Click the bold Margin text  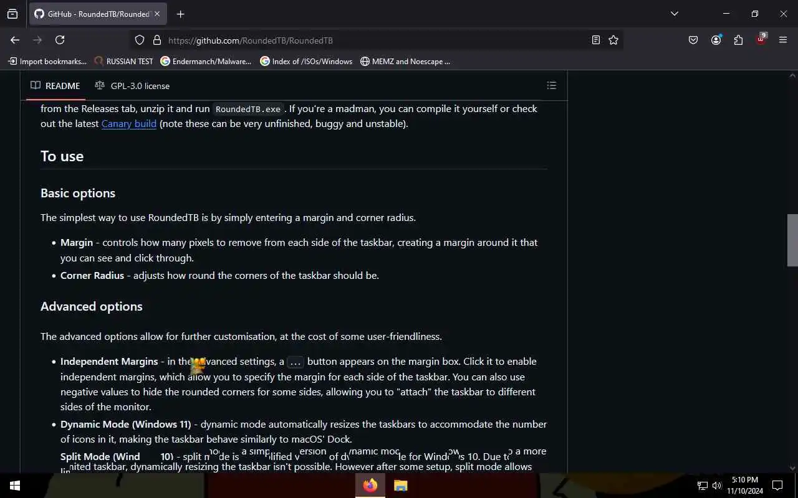77,242
